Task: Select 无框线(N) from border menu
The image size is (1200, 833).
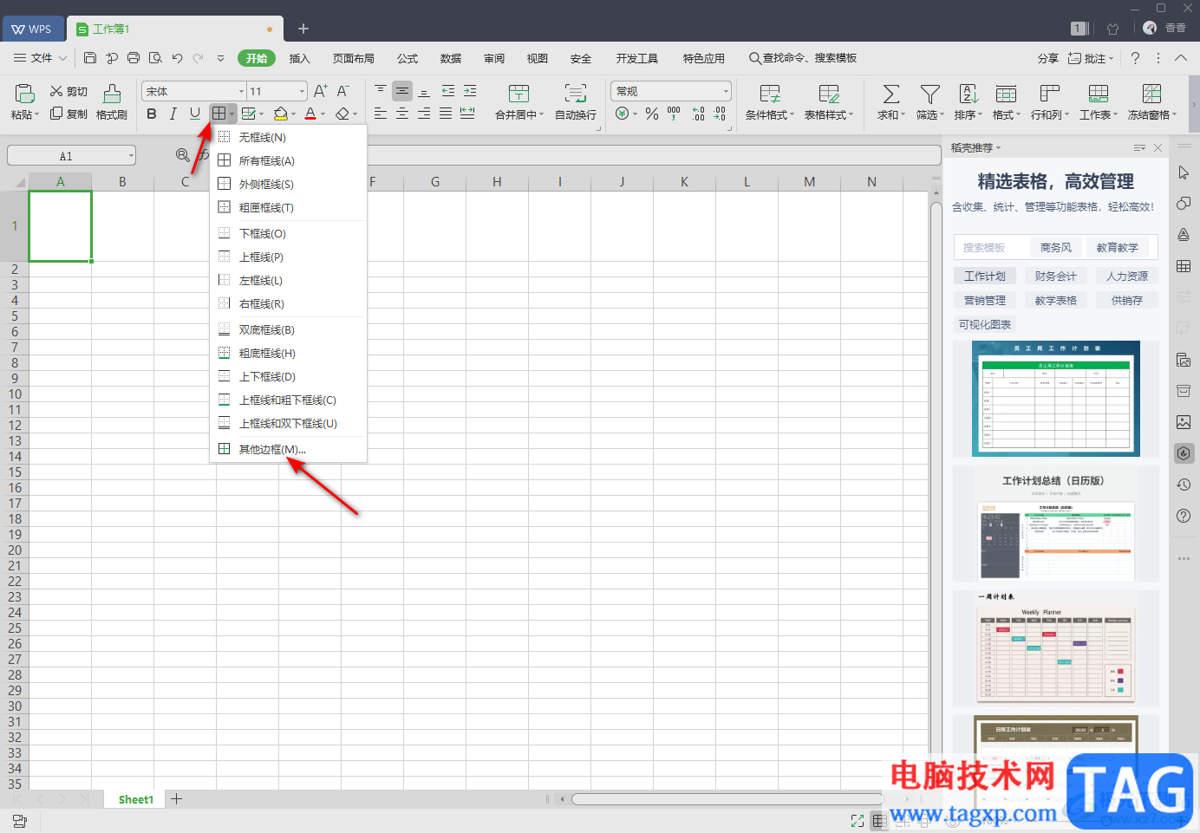Action: 289,137
